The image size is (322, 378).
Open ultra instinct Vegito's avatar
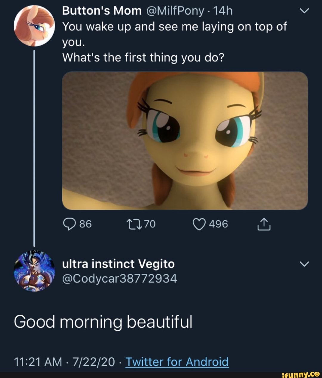[x=34, y=271]
